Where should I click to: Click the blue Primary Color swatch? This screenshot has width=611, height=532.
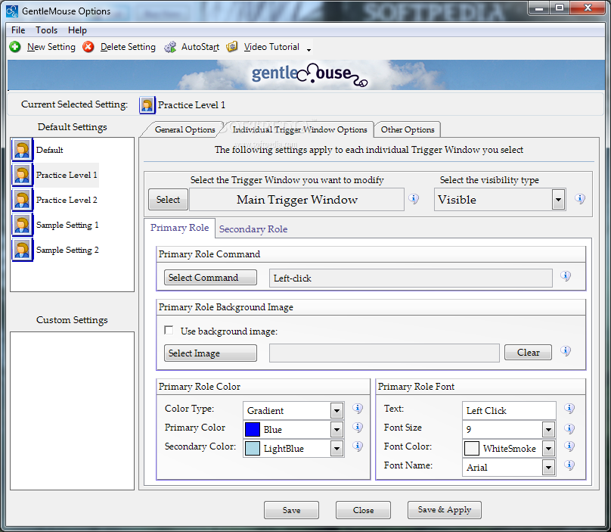pos(253,429)
